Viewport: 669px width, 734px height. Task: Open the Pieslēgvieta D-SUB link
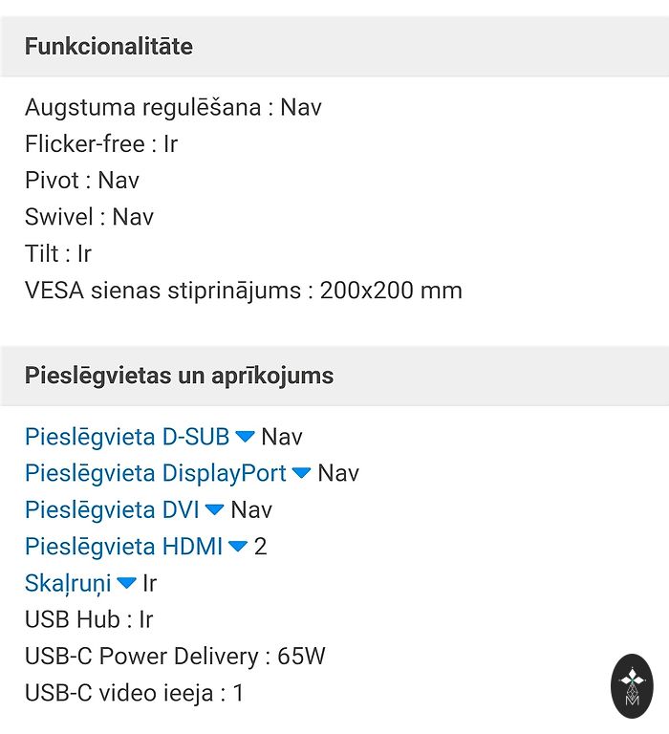127,437
